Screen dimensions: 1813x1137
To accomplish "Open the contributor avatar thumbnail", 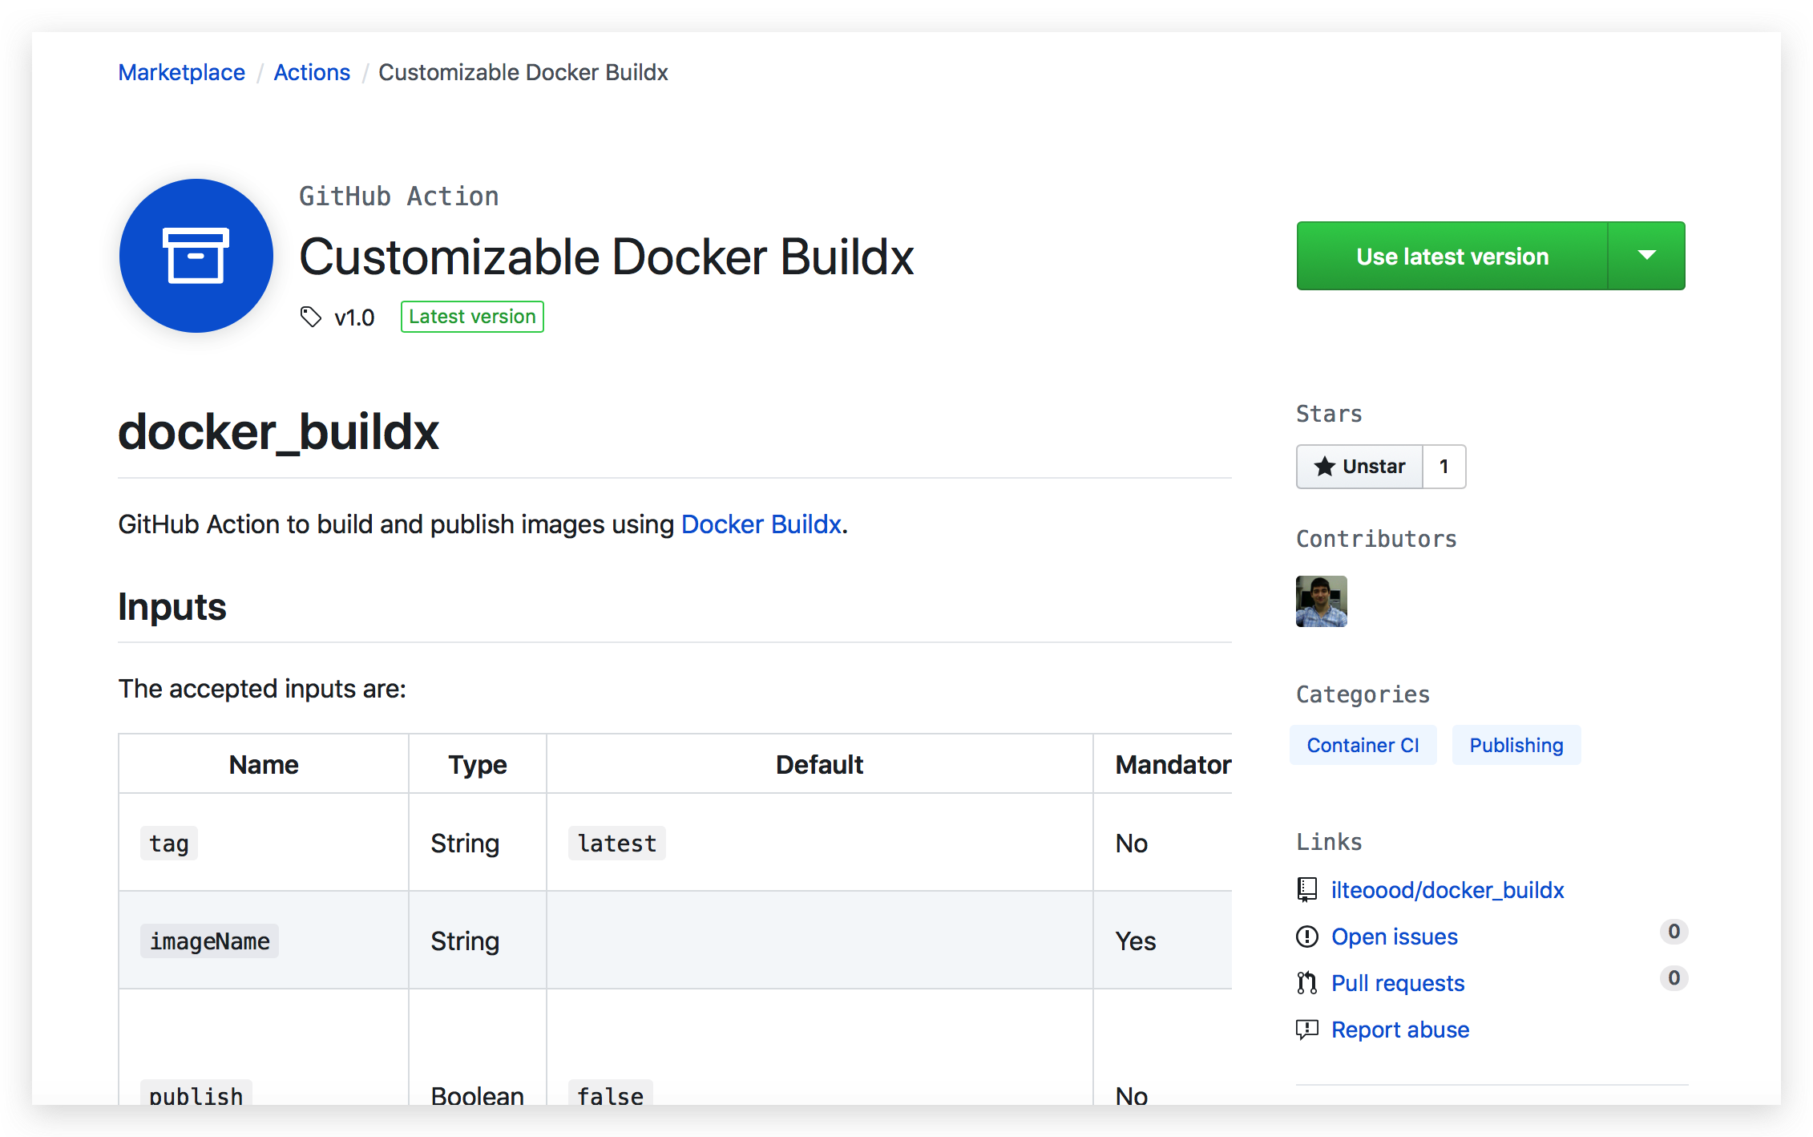I will (1321, 601).
